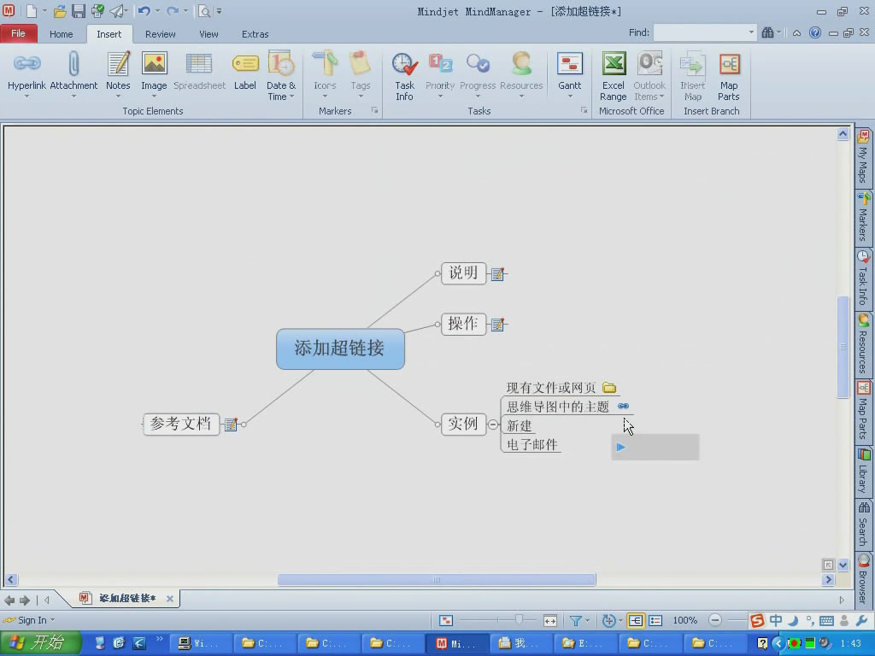The height and width of the screenshot is (656, 875).
Task: Add an Attachment with the paperclip icon
Action: tap(73, 70)
